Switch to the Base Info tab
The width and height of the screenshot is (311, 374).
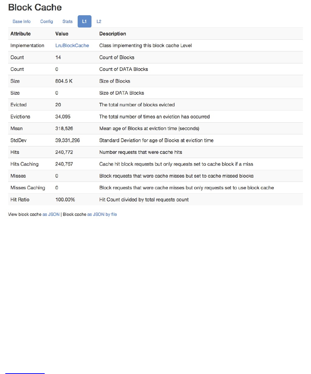click(x=22, y=22)
